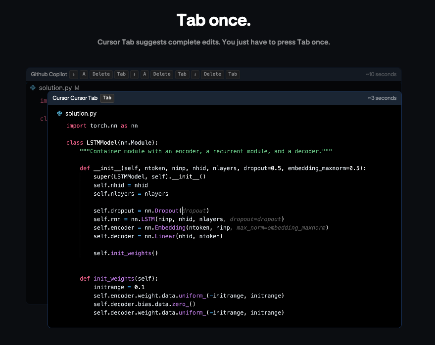The width and height of the screenshot is (435, 345).
Task: Click the super(LSTMModel, self).__init__() line
Action: click(149, 176)
